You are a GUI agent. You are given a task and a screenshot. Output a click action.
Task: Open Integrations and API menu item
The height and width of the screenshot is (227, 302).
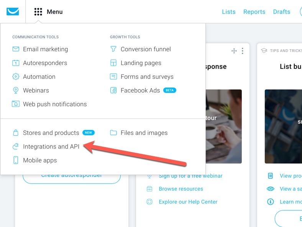click(51, 146)
